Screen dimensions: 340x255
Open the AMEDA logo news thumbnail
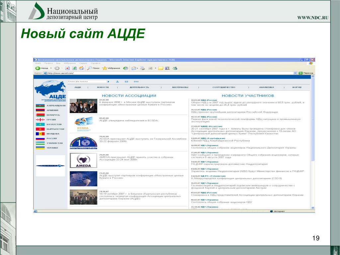pyautogui.click(x=83, y=160)
